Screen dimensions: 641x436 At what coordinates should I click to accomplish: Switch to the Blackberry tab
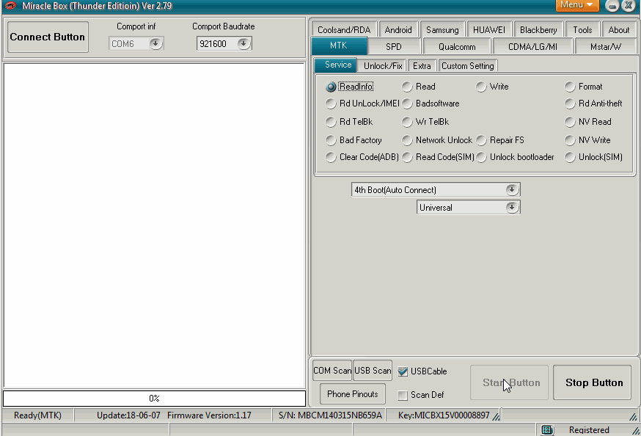click(x=538, y=30)
